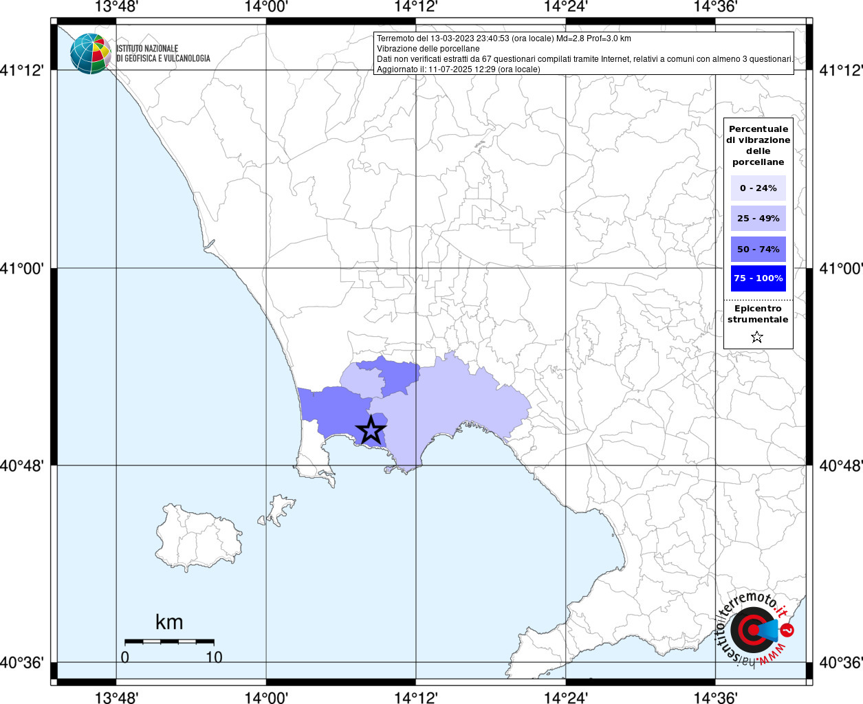Click the Istituto Nazionale di Geofisica text
Image resolution: width=863 pixels, height=704 pixels.
(x=163, y=54)
